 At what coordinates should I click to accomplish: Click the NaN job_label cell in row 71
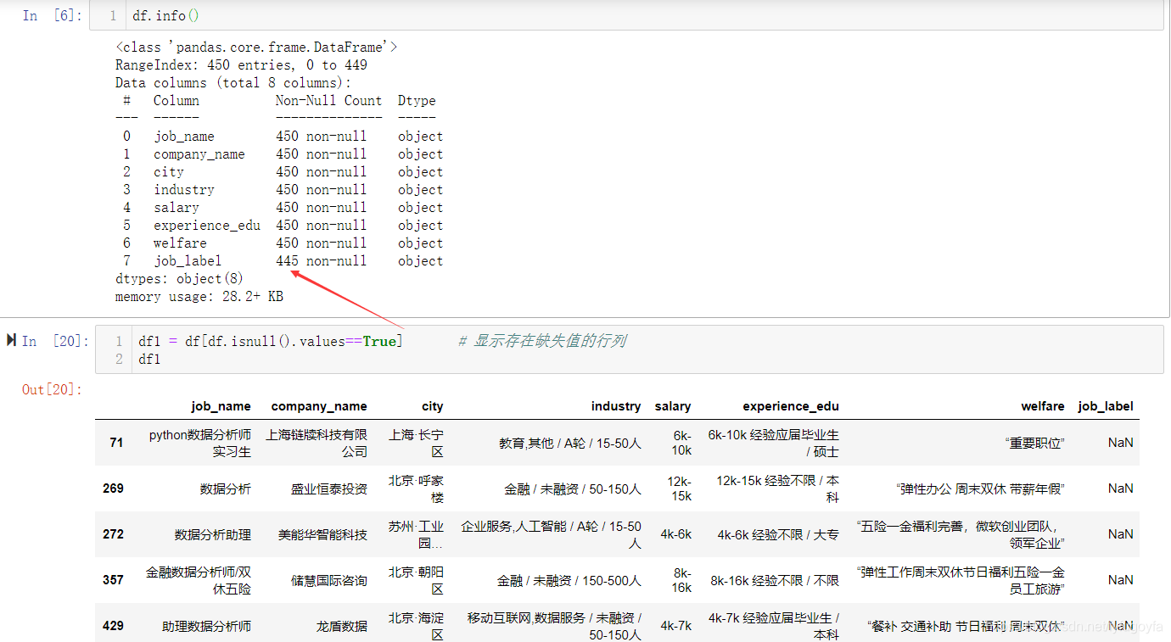[1120, 443]
